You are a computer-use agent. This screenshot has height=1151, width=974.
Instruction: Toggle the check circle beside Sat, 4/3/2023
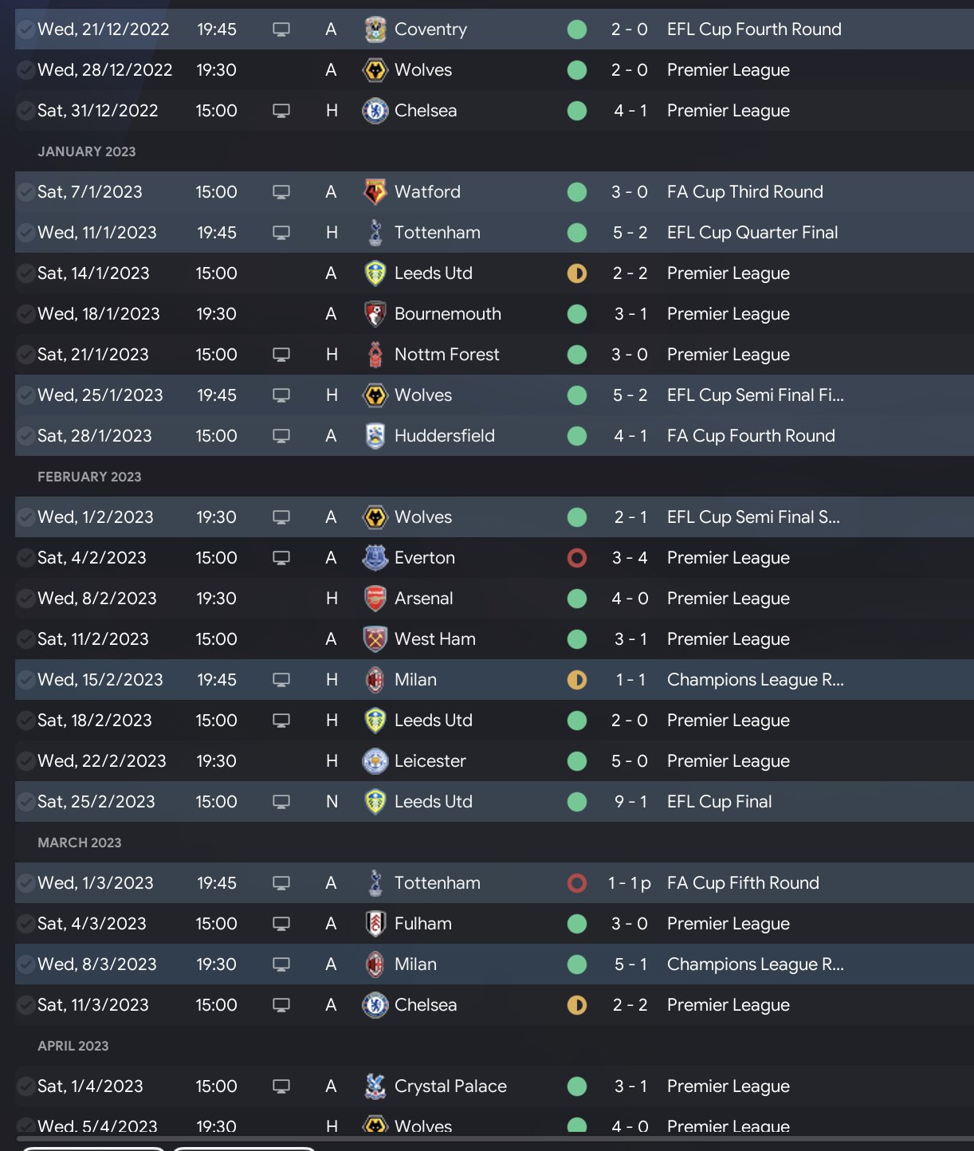tap(26, 924)
